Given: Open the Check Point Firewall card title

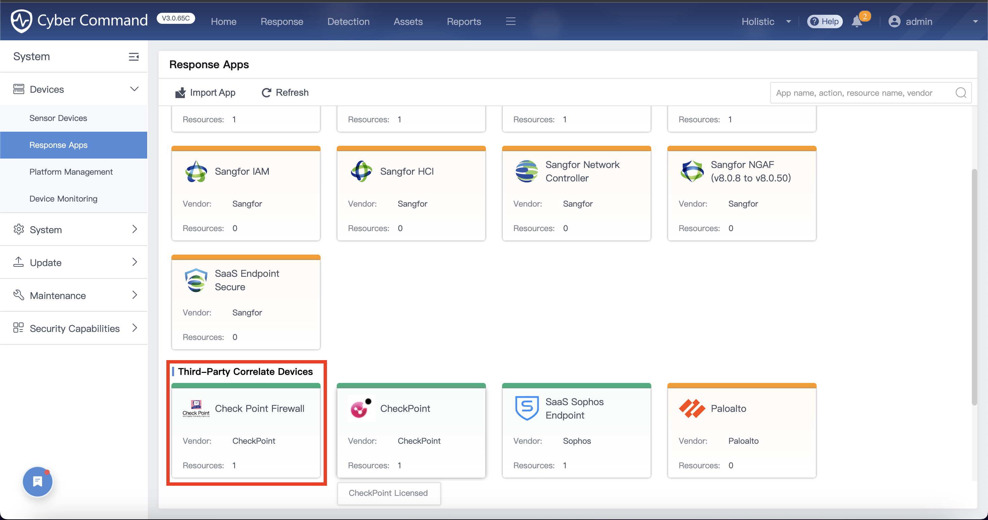Looking at the screenshot, I should [x=260, y=408].
